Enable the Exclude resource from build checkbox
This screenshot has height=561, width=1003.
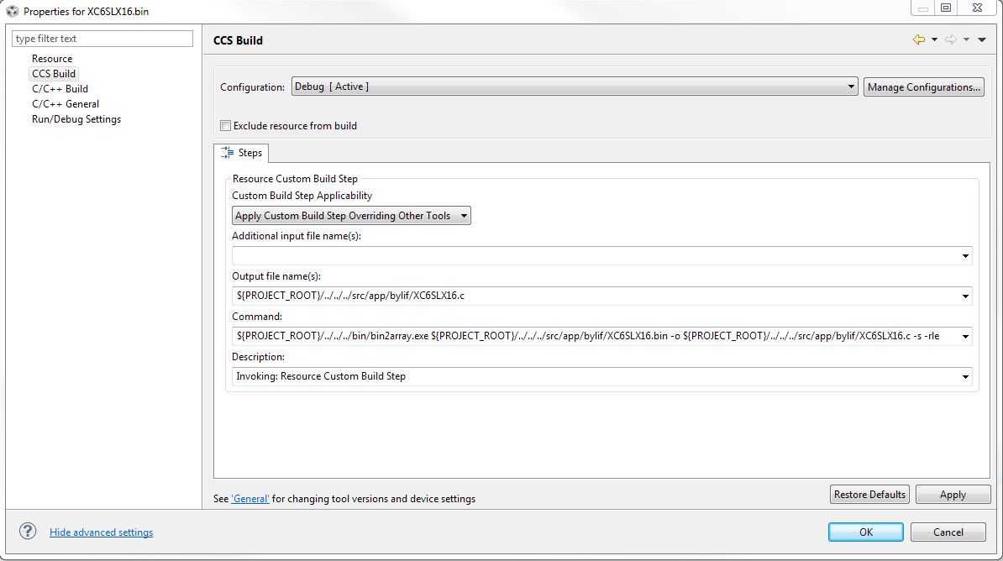tap(225, 124)
